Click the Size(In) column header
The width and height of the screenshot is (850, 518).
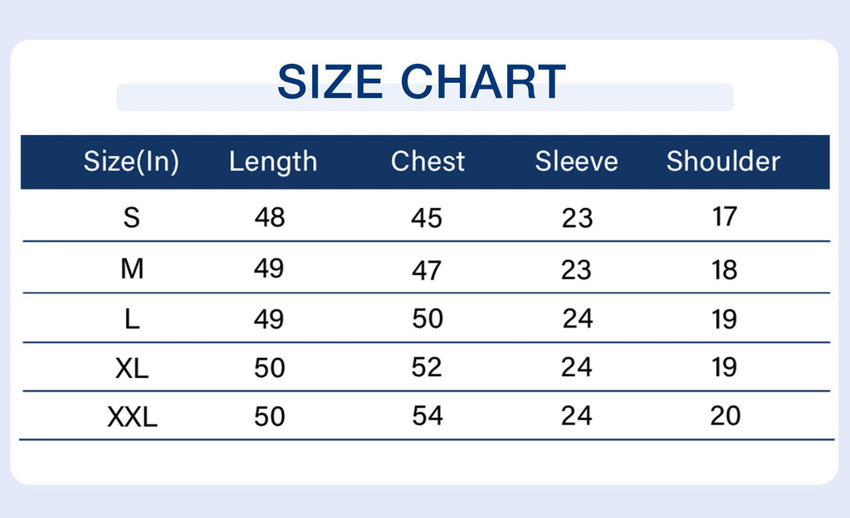click(131, 161)
